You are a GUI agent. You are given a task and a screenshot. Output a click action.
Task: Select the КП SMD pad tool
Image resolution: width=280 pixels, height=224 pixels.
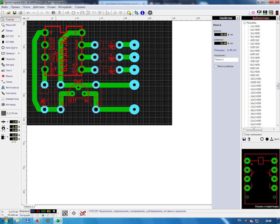click(10, 42)
